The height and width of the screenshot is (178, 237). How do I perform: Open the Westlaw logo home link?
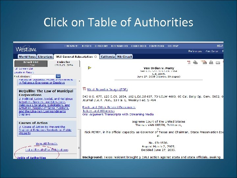tap(26, 48)
